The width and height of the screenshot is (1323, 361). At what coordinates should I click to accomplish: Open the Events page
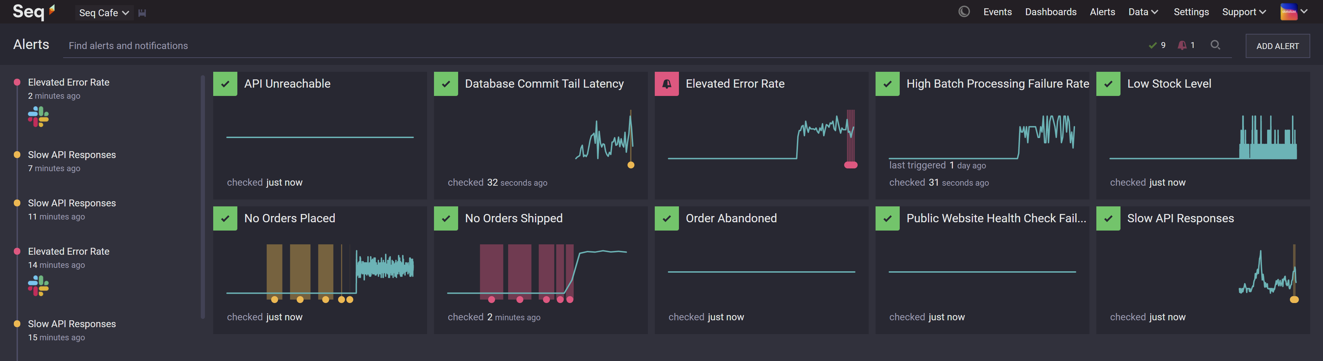tap(997, 12)
